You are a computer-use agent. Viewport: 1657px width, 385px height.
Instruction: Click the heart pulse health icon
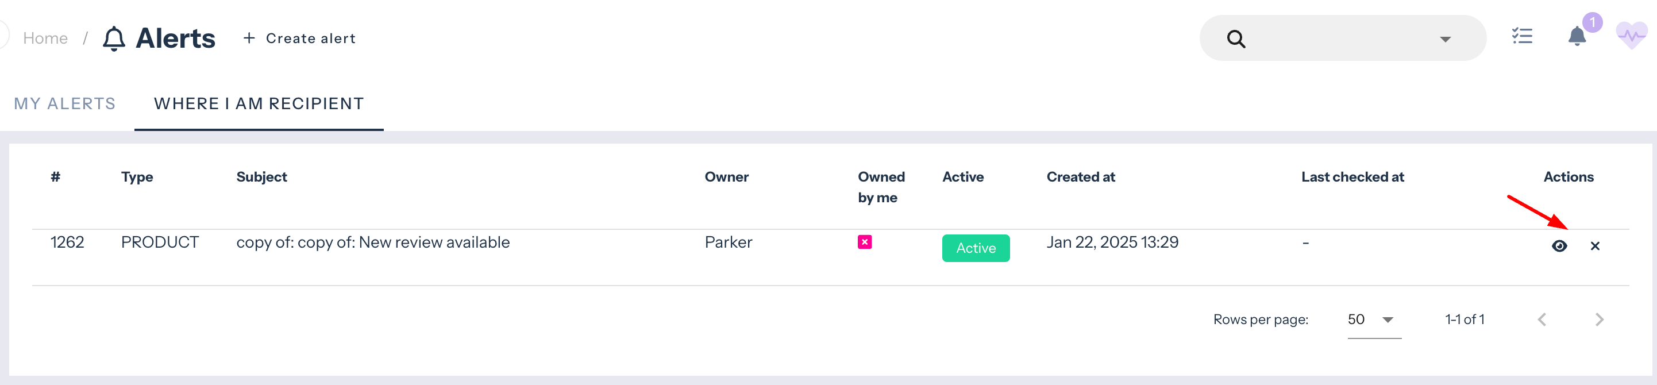point(1631,36)
